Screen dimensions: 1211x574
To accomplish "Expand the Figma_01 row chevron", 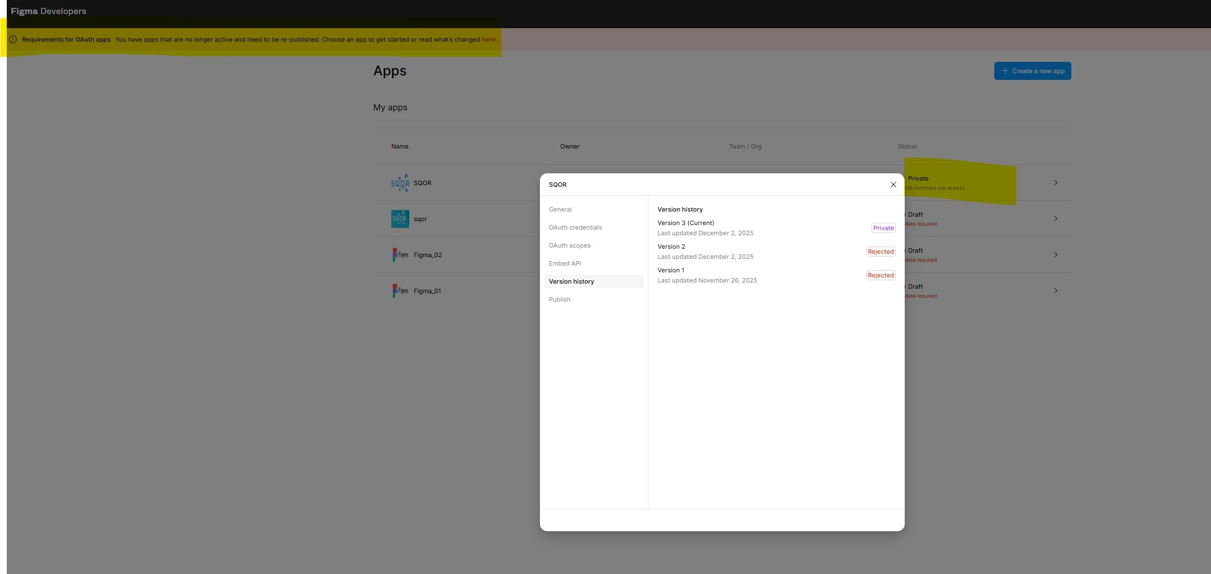I will (1056, 291).
